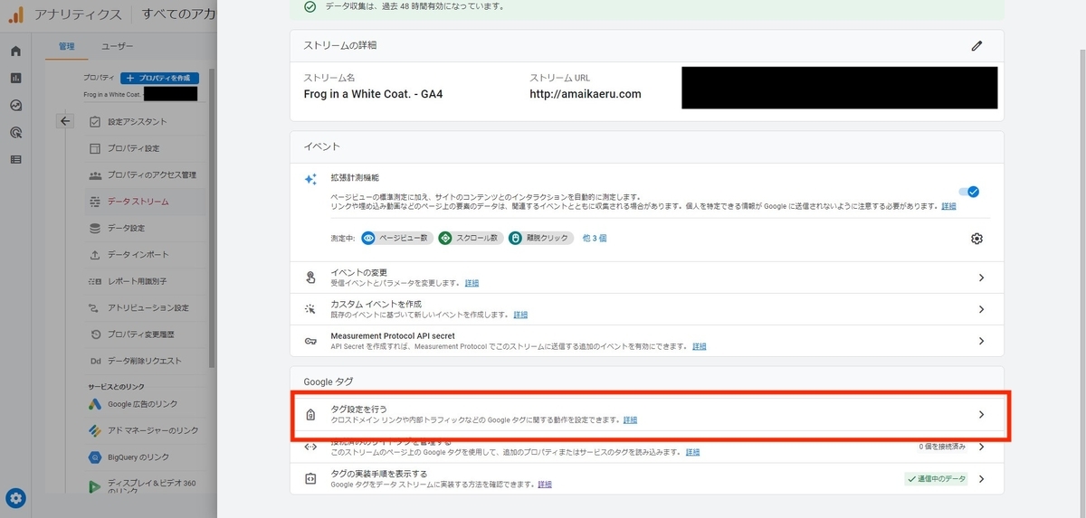
Task: Open 詳細 link under タグの実装手順を表示する
Action: pos(545,485)
